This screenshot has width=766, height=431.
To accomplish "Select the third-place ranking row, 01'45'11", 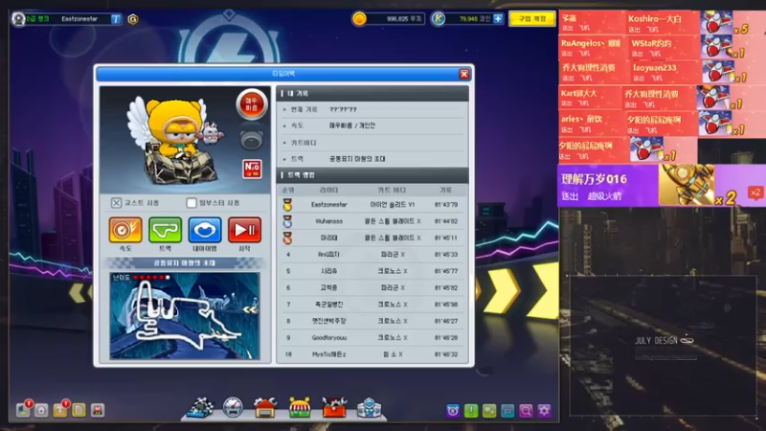I will click(x=372, y=238).
